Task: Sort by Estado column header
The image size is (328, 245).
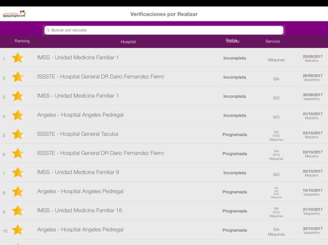Action: (233, 41)
